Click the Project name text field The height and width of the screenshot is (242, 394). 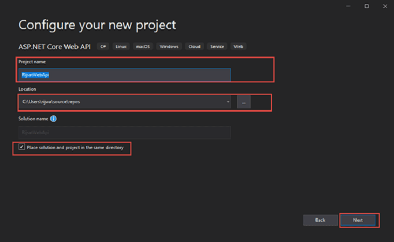tap(124, 75)
